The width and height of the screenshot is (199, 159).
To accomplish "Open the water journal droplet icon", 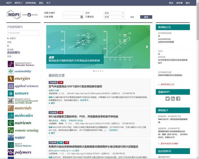I will click(x=11, y=137).
